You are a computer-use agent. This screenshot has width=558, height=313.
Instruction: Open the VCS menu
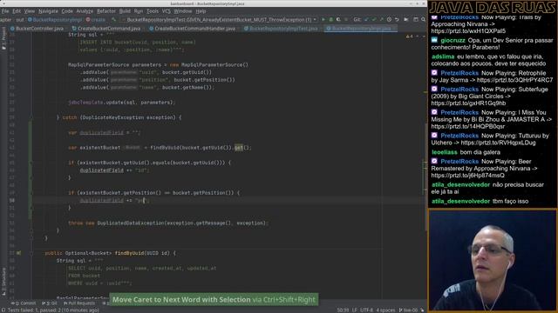(x=166, y=11)
